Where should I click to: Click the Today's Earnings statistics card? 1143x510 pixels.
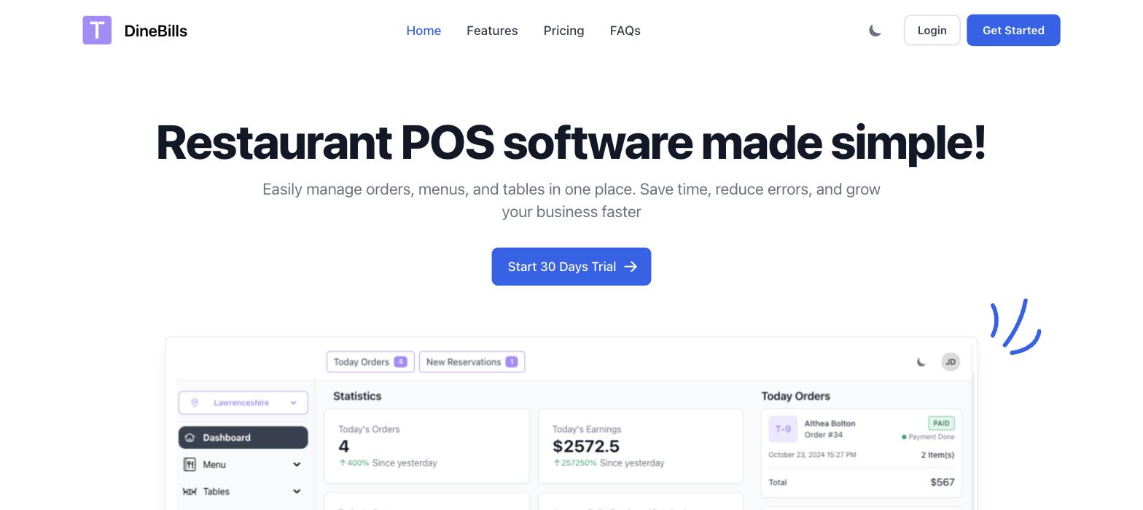[x=641, y=446]
